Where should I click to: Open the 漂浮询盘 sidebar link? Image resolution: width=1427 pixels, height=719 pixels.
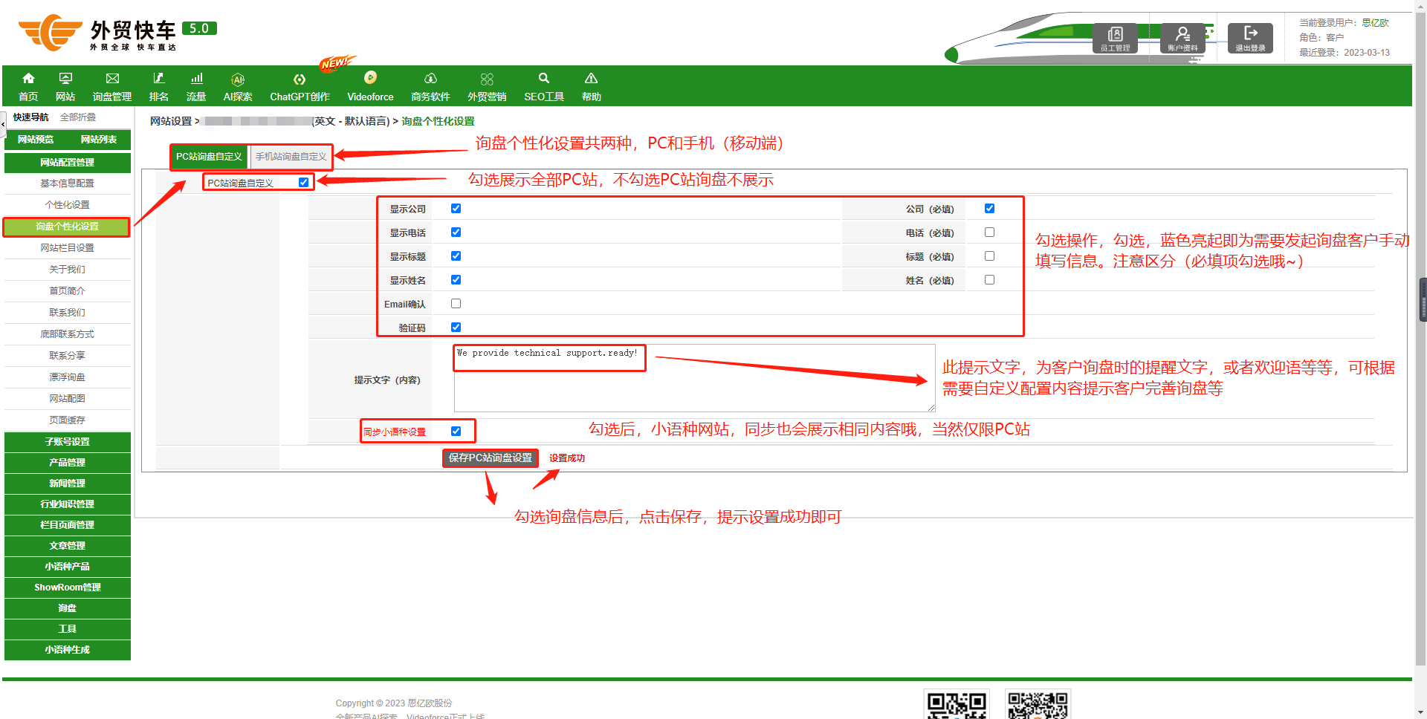(68, 377)
